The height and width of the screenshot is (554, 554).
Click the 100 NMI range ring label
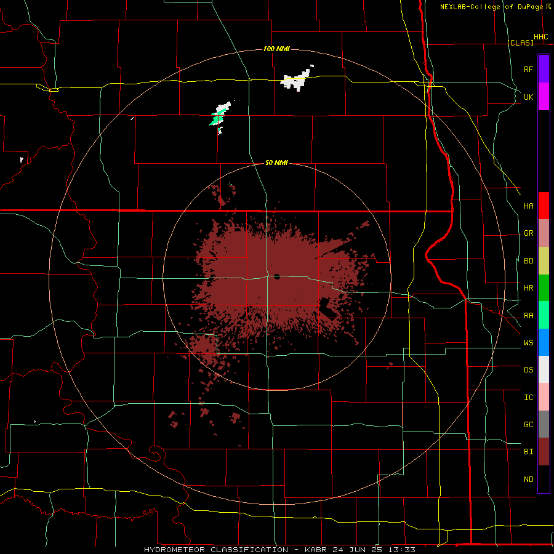point(276,49)
